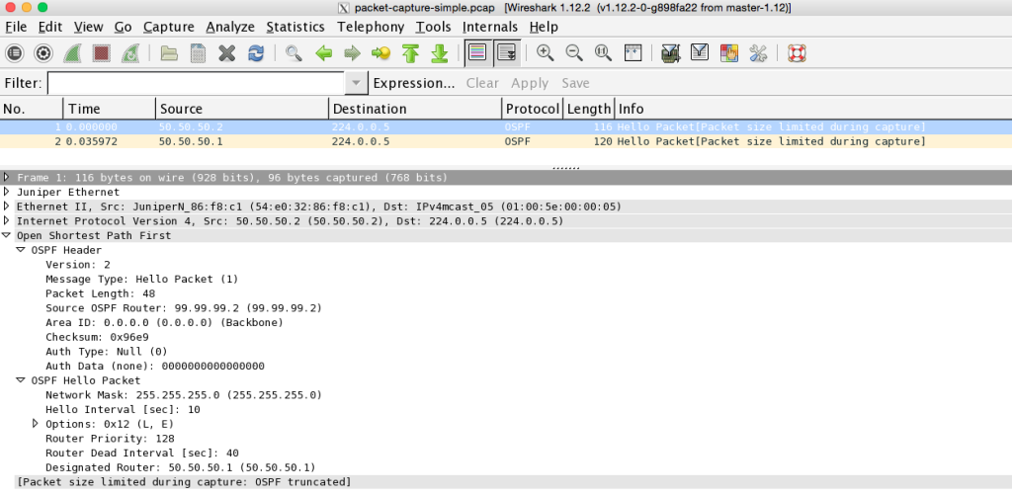This screenshot has width=1012, height=496.
Task: Toggle auto scroll in live capture
Action: pyautogui.click(x=507, y=53)
